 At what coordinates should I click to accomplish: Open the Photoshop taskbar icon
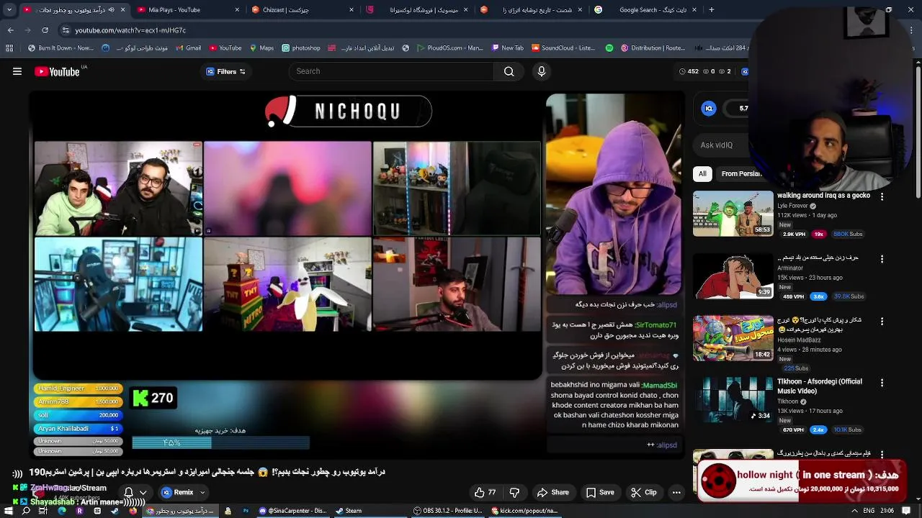[x=246, y=511]
